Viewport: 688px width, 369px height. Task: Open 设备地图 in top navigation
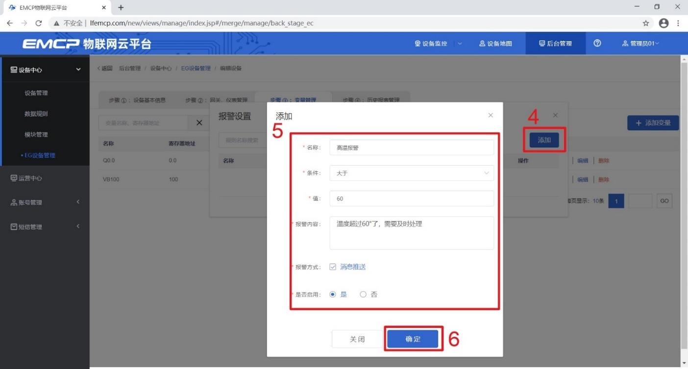tap(495, 44)
